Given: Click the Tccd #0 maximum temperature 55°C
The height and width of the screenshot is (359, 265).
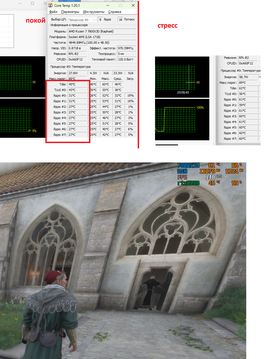Looking at the screenshot, I should [x=105, y=90].
